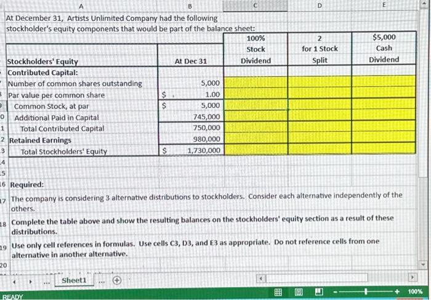The width and height of the screenshot is (431, 300).
Task: Select the 2 for 1 Stock Split header
Action: [320, 49]
